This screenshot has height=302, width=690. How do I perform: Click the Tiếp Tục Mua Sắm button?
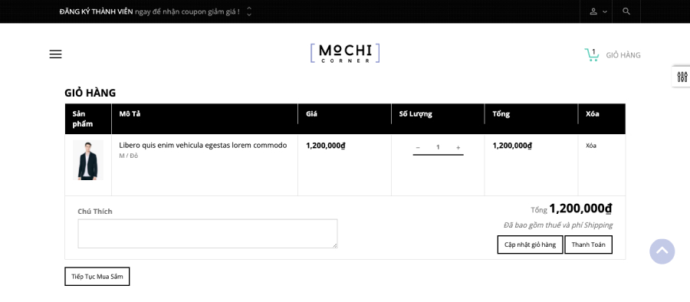point(97,277)
